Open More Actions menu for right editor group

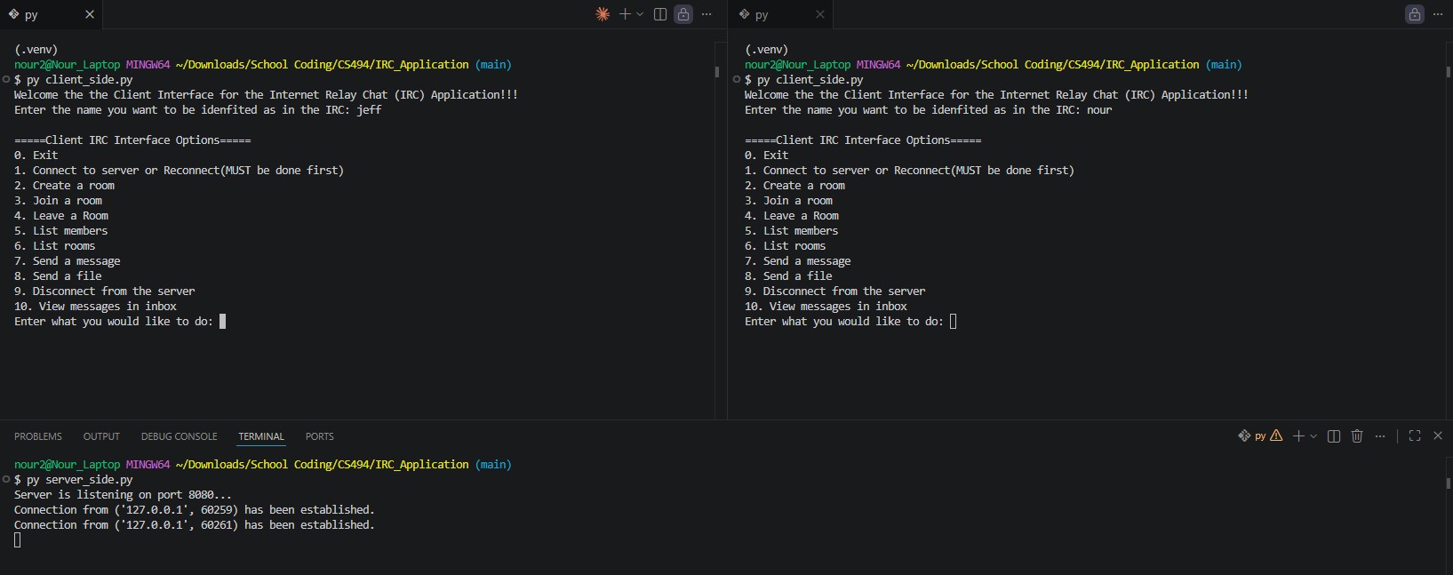click(1438, 14)
